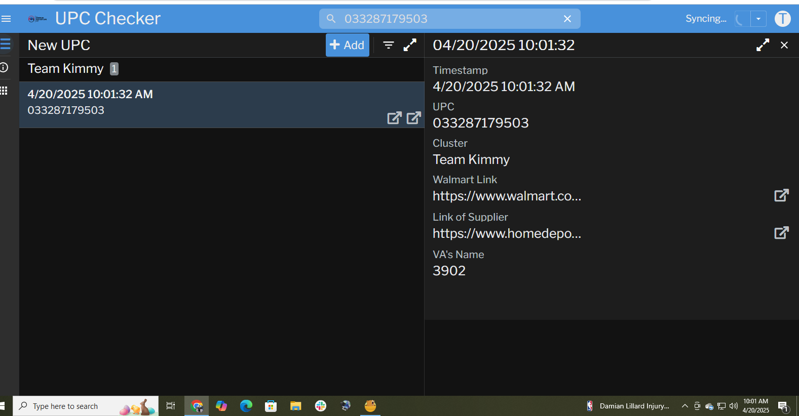Screen dimensions: 799x416
Task: Close the record detail panel
Action: (x=784, y=45)
